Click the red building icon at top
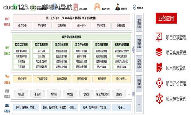 coord(76,7)
